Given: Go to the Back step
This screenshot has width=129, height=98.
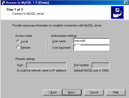Looking at the screenshot, I should coord(53,92).
